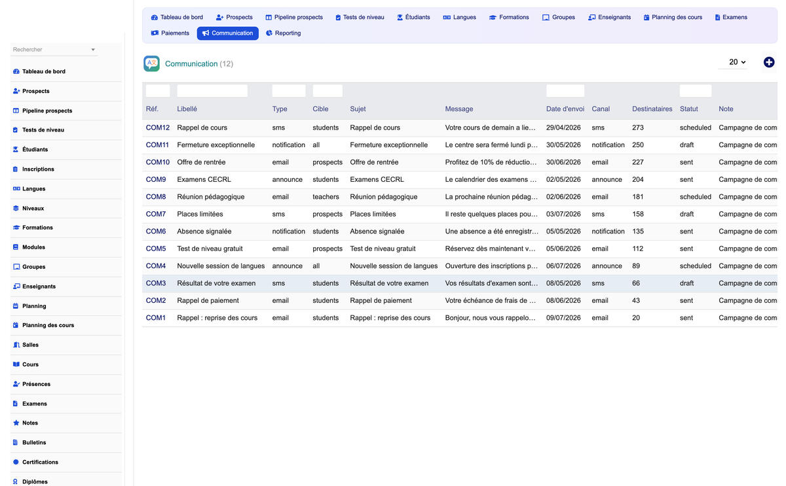Image resolution: width=786 pixels, height=486 pixels.
Task: Click the Étudiants icon in the sidebar
Action: (16, 149)
